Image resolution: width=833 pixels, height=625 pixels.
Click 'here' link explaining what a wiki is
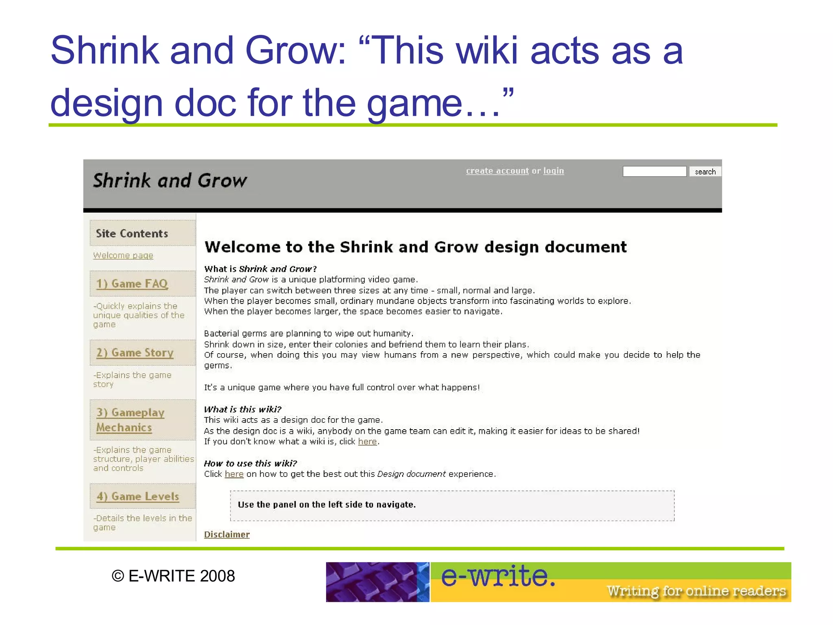367,442
